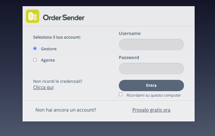Click the Agente account label
The height and width of the screenshot is (136, 215).
48,60
